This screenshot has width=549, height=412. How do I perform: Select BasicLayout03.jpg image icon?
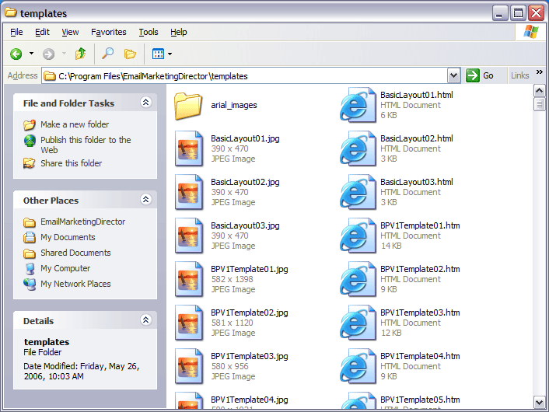coord(189,236)
